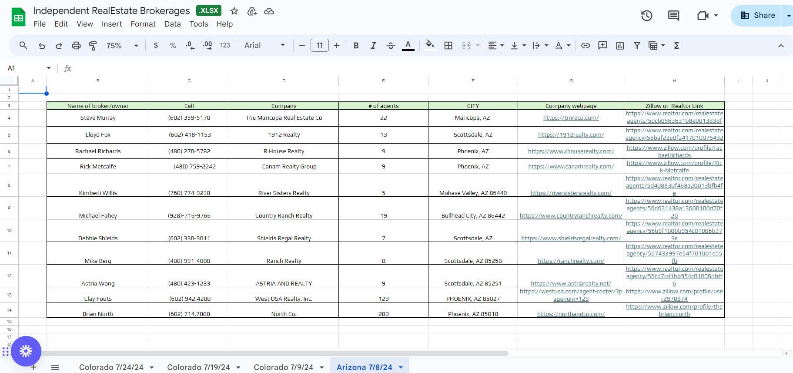This screenshot has height=373, width=793.
Task: Open the Data menu
Action: [173, 24]
